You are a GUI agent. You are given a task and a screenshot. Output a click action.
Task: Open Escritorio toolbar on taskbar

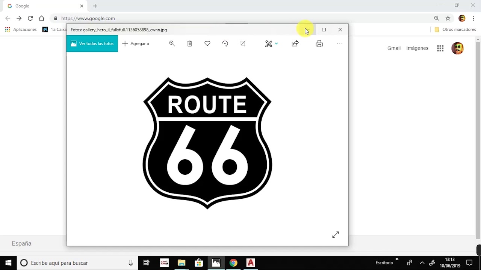(384, 263)
